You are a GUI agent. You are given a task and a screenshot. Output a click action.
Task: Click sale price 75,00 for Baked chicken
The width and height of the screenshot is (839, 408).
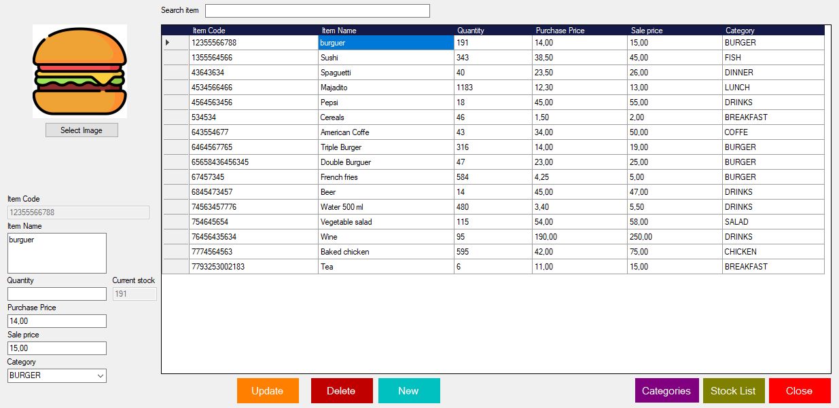point(675,252)
